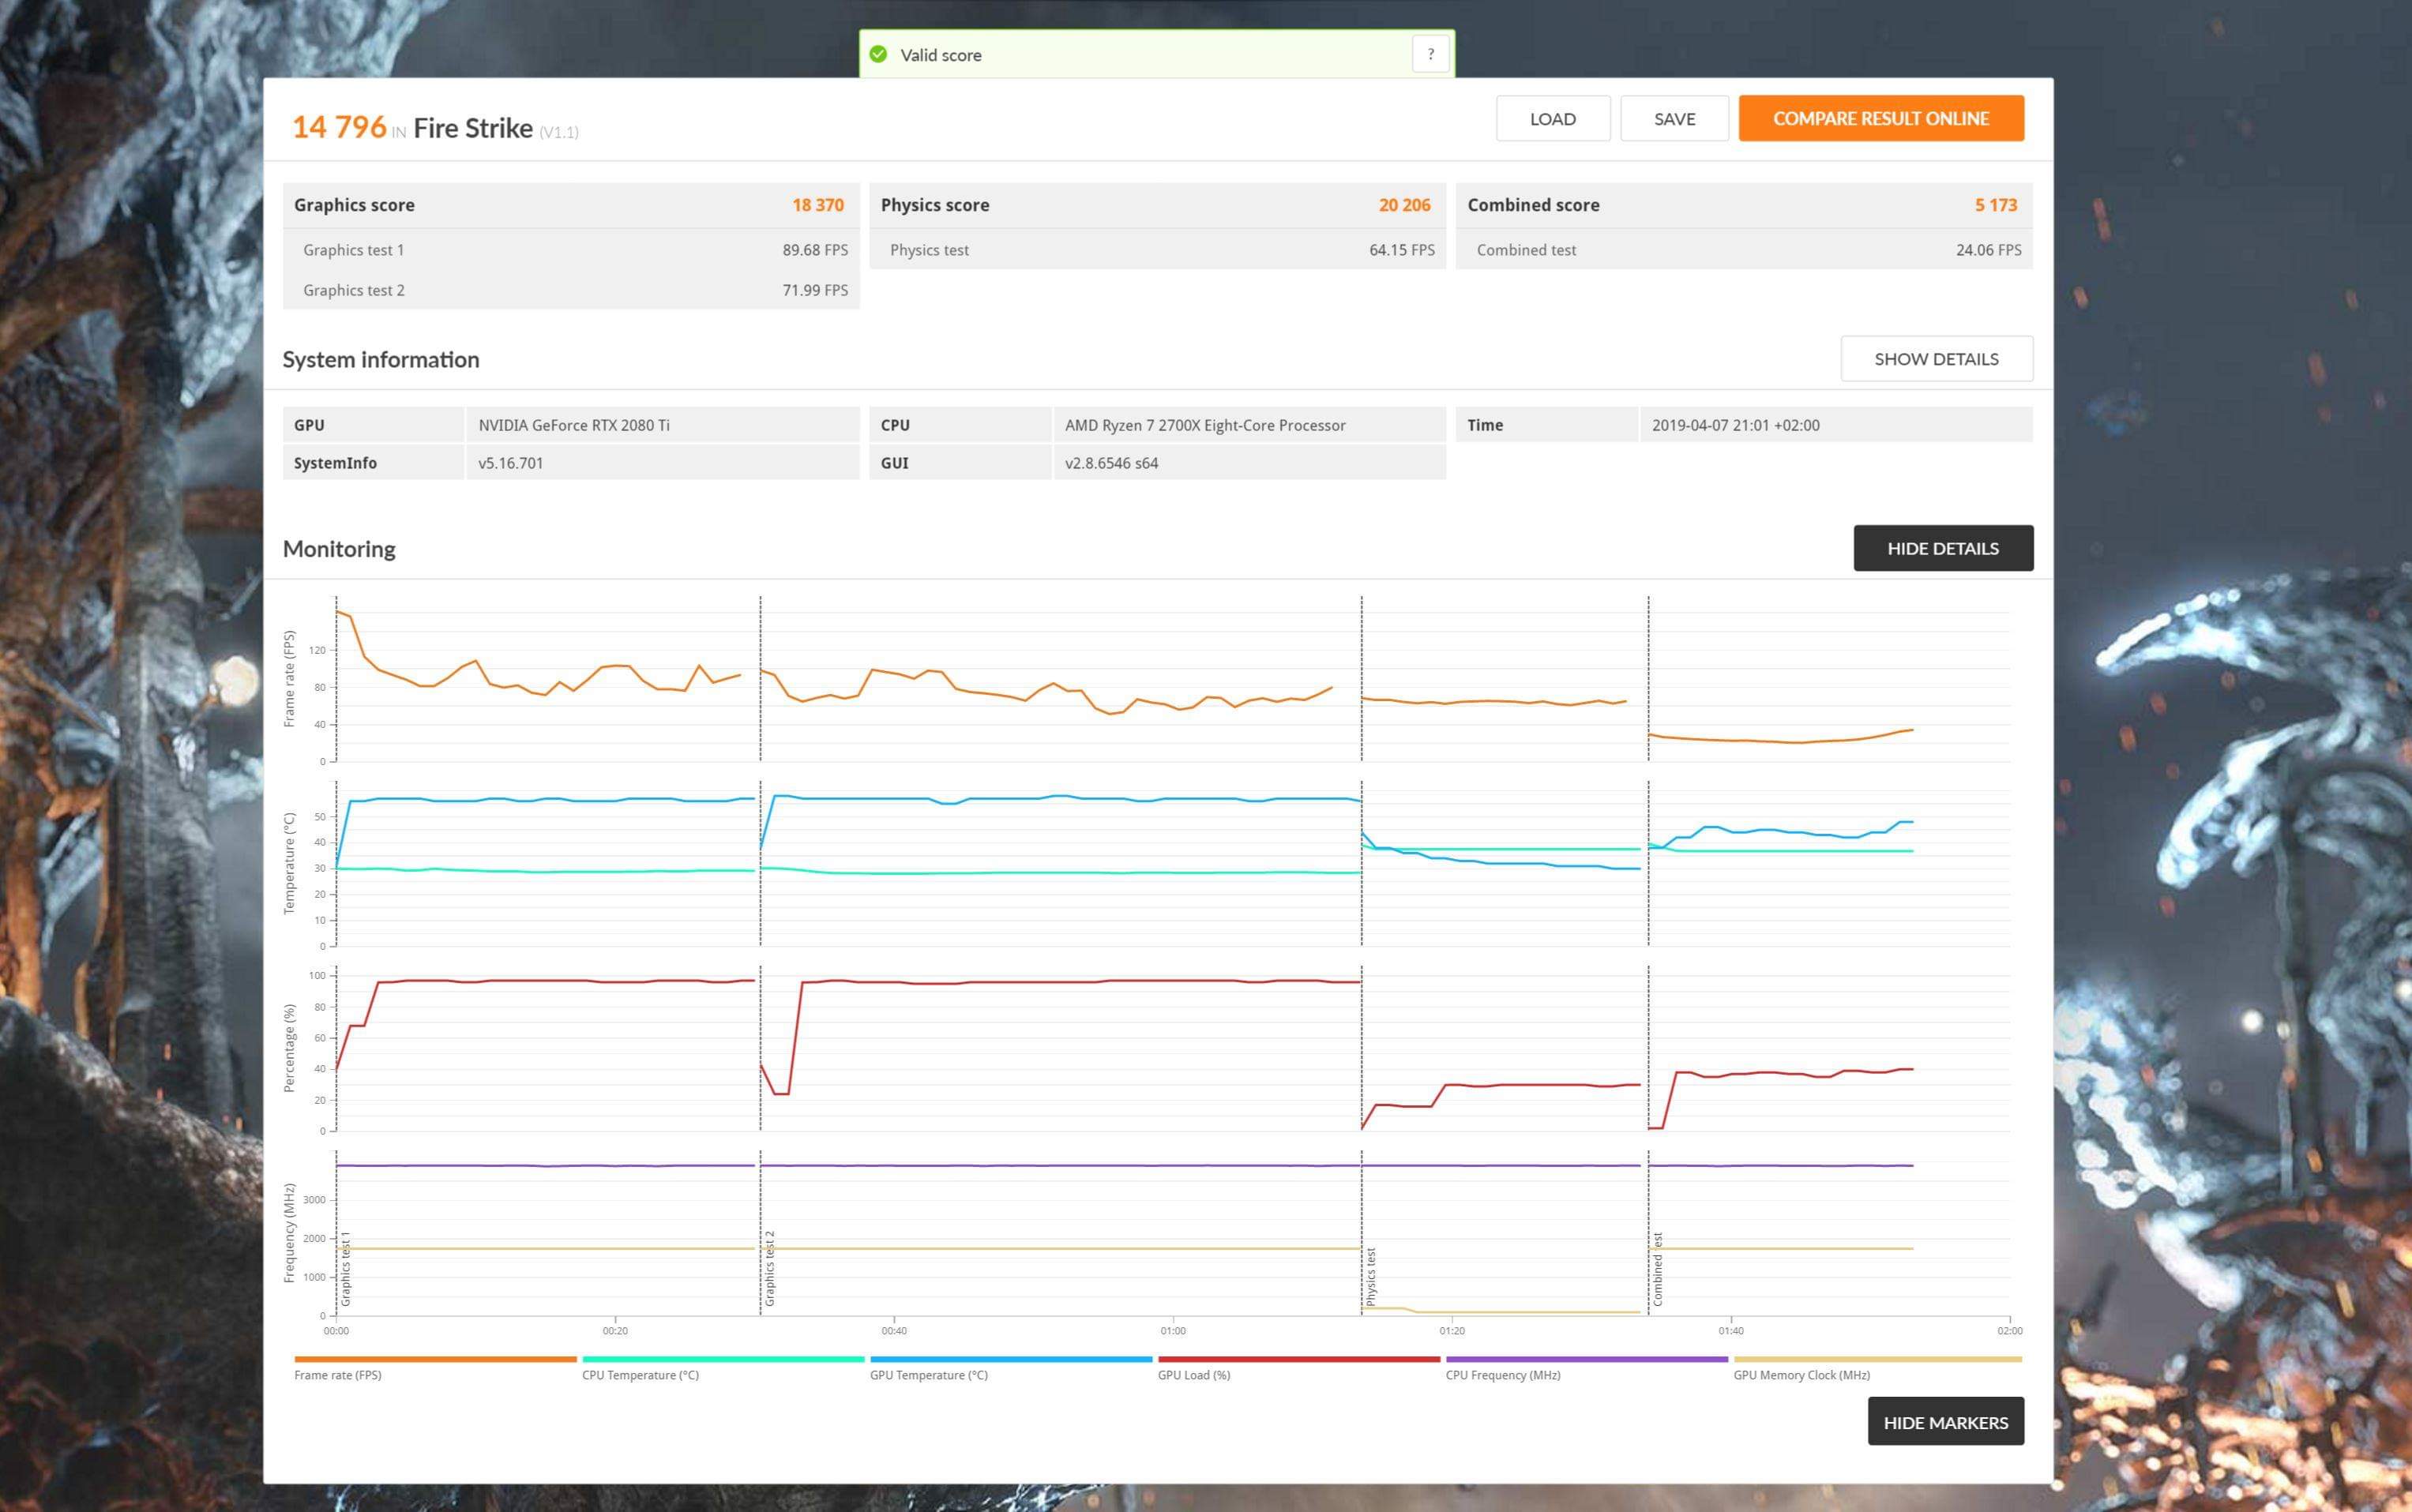Click the 01:00 tick on the time axis

[x=1172, y=1330]
